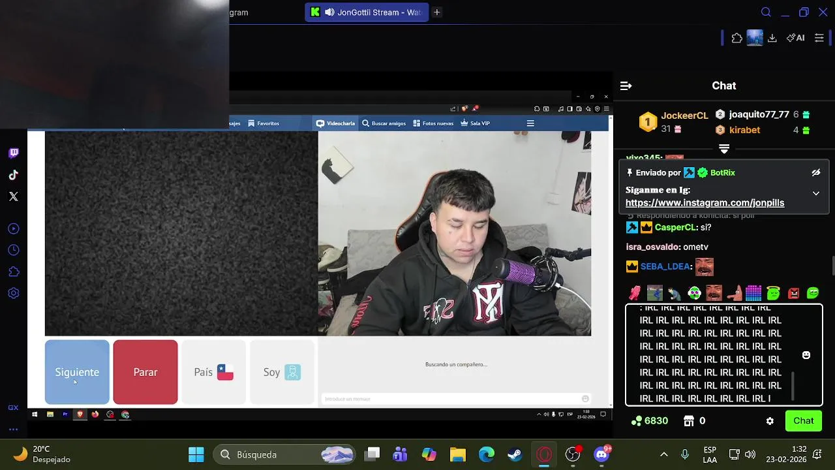Viewport: 835px width, 470px height.
Task: Open a new browser tab
Action: click(437, 12)
